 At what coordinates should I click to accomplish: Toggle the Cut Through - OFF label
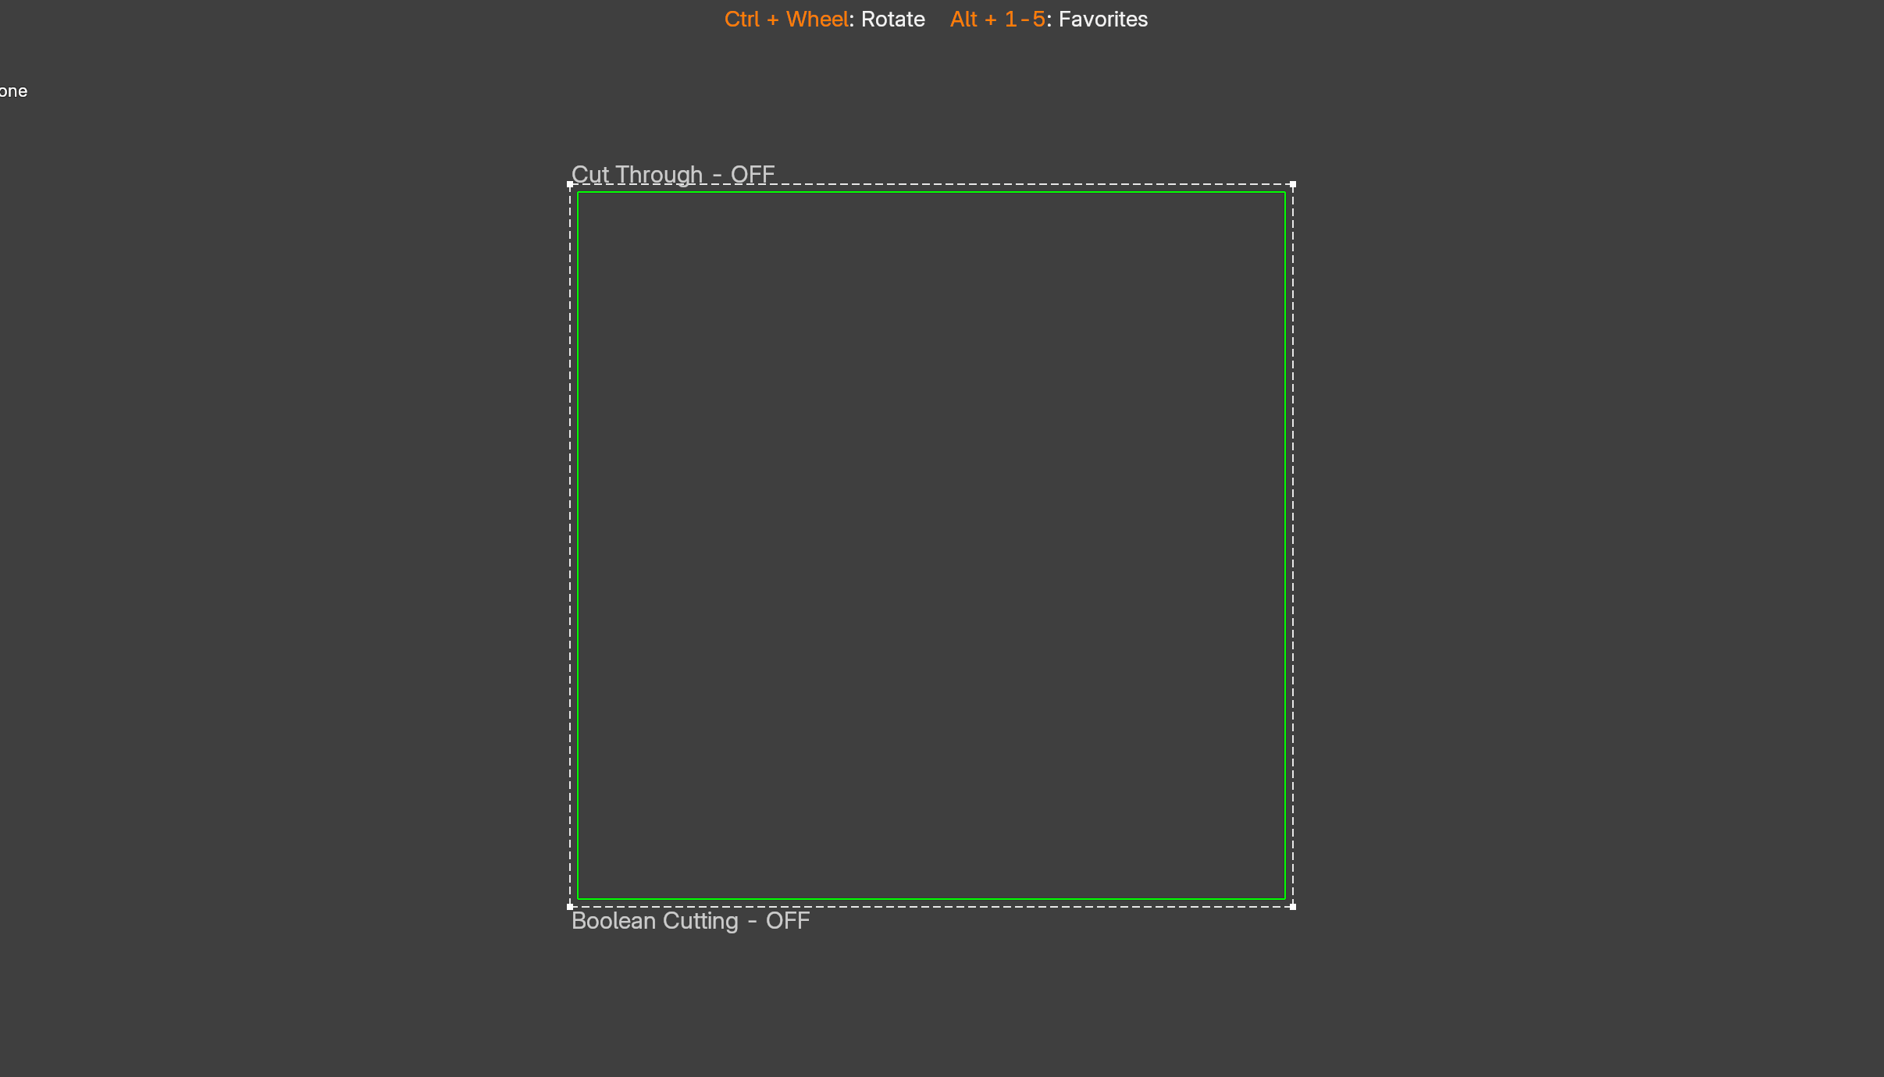(x=673, y=174)
